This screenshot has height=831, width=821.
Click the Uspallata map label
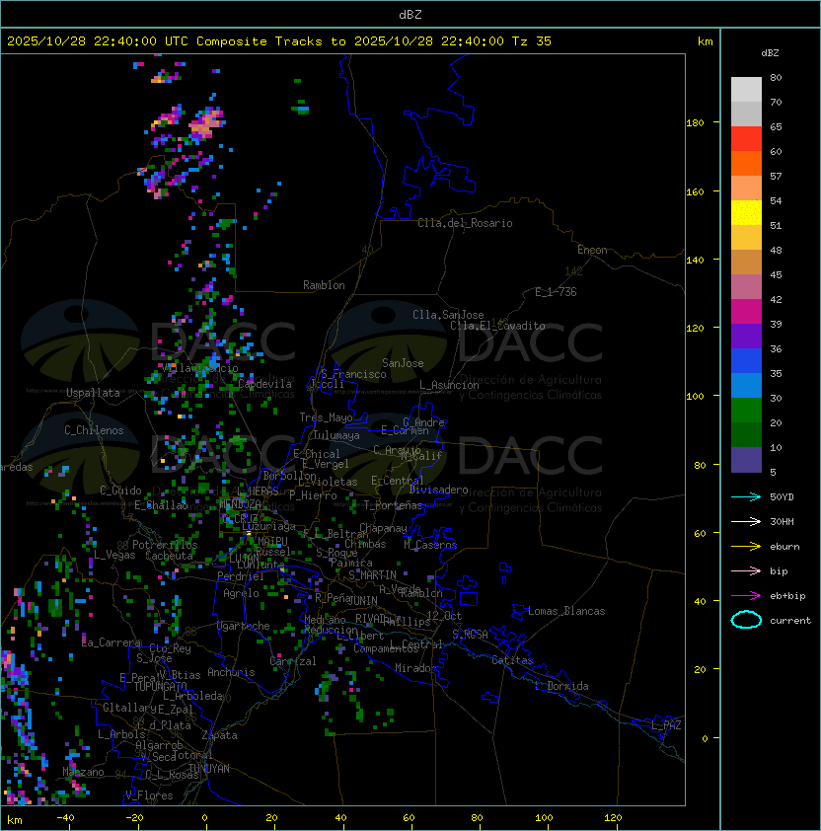click(93, 393)
